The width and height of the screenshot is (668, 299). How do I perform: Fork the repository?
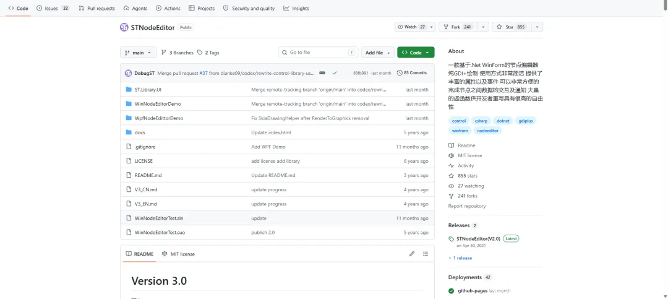(458, 27)
